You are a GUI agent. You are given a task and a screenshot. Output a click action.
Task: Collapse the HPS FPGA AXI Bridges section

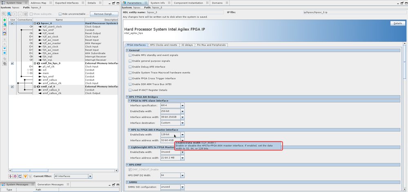(127, 97)
